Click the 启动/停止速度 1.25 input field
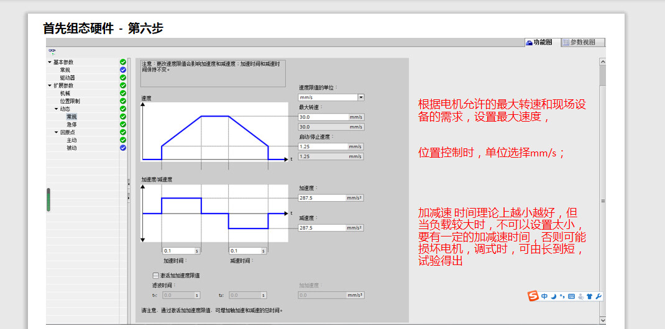The height and width of the screenshot is (329, 665). 331,146
